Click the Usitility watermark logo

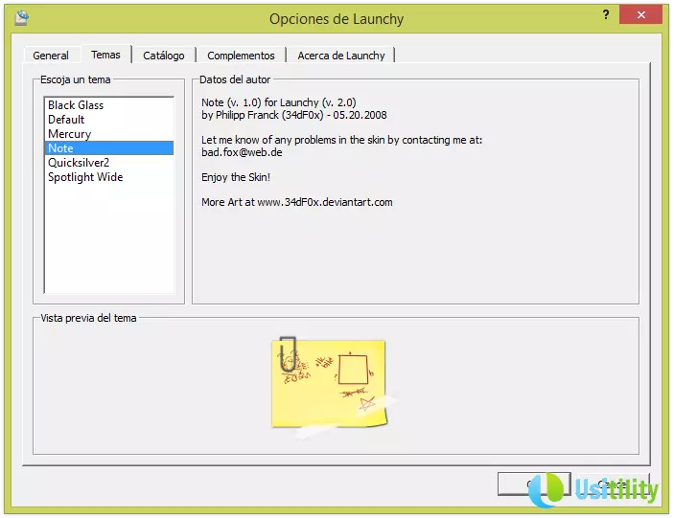[593, 489]
